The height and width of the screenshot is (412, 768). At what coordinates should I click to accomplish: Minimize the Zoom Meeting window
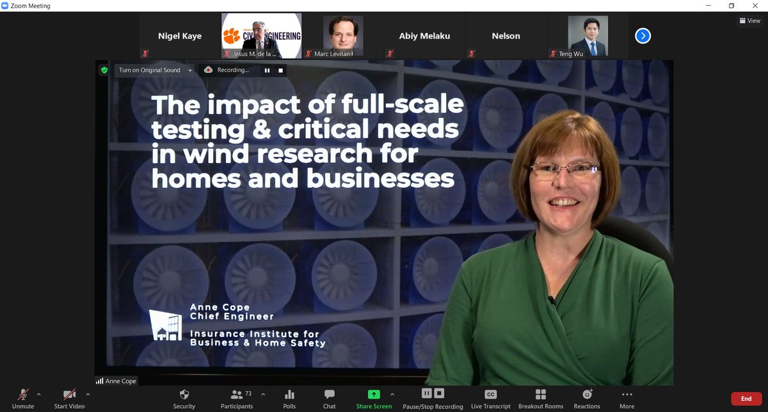coord(708,6)
